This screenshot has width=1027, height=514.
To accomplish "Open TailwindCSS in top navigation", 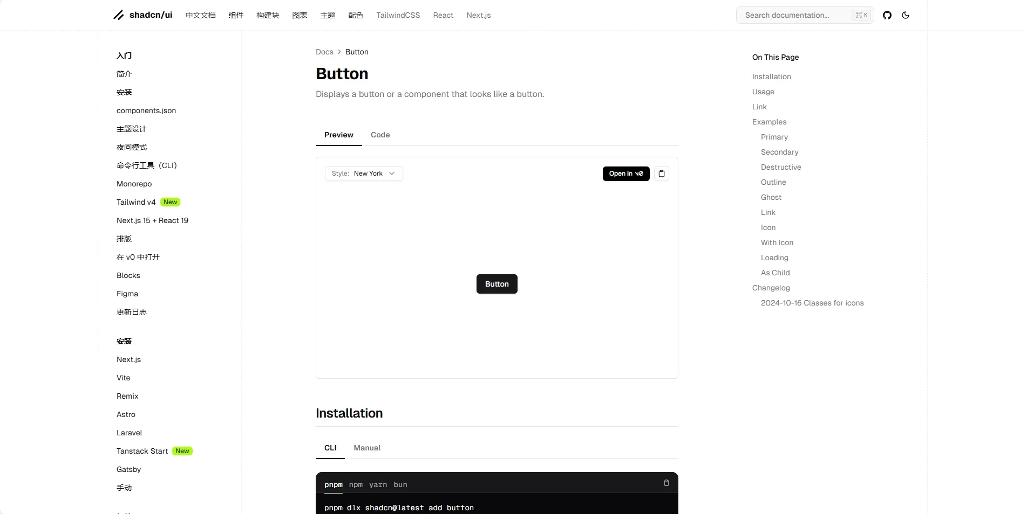I will click(x=398, y=15).
